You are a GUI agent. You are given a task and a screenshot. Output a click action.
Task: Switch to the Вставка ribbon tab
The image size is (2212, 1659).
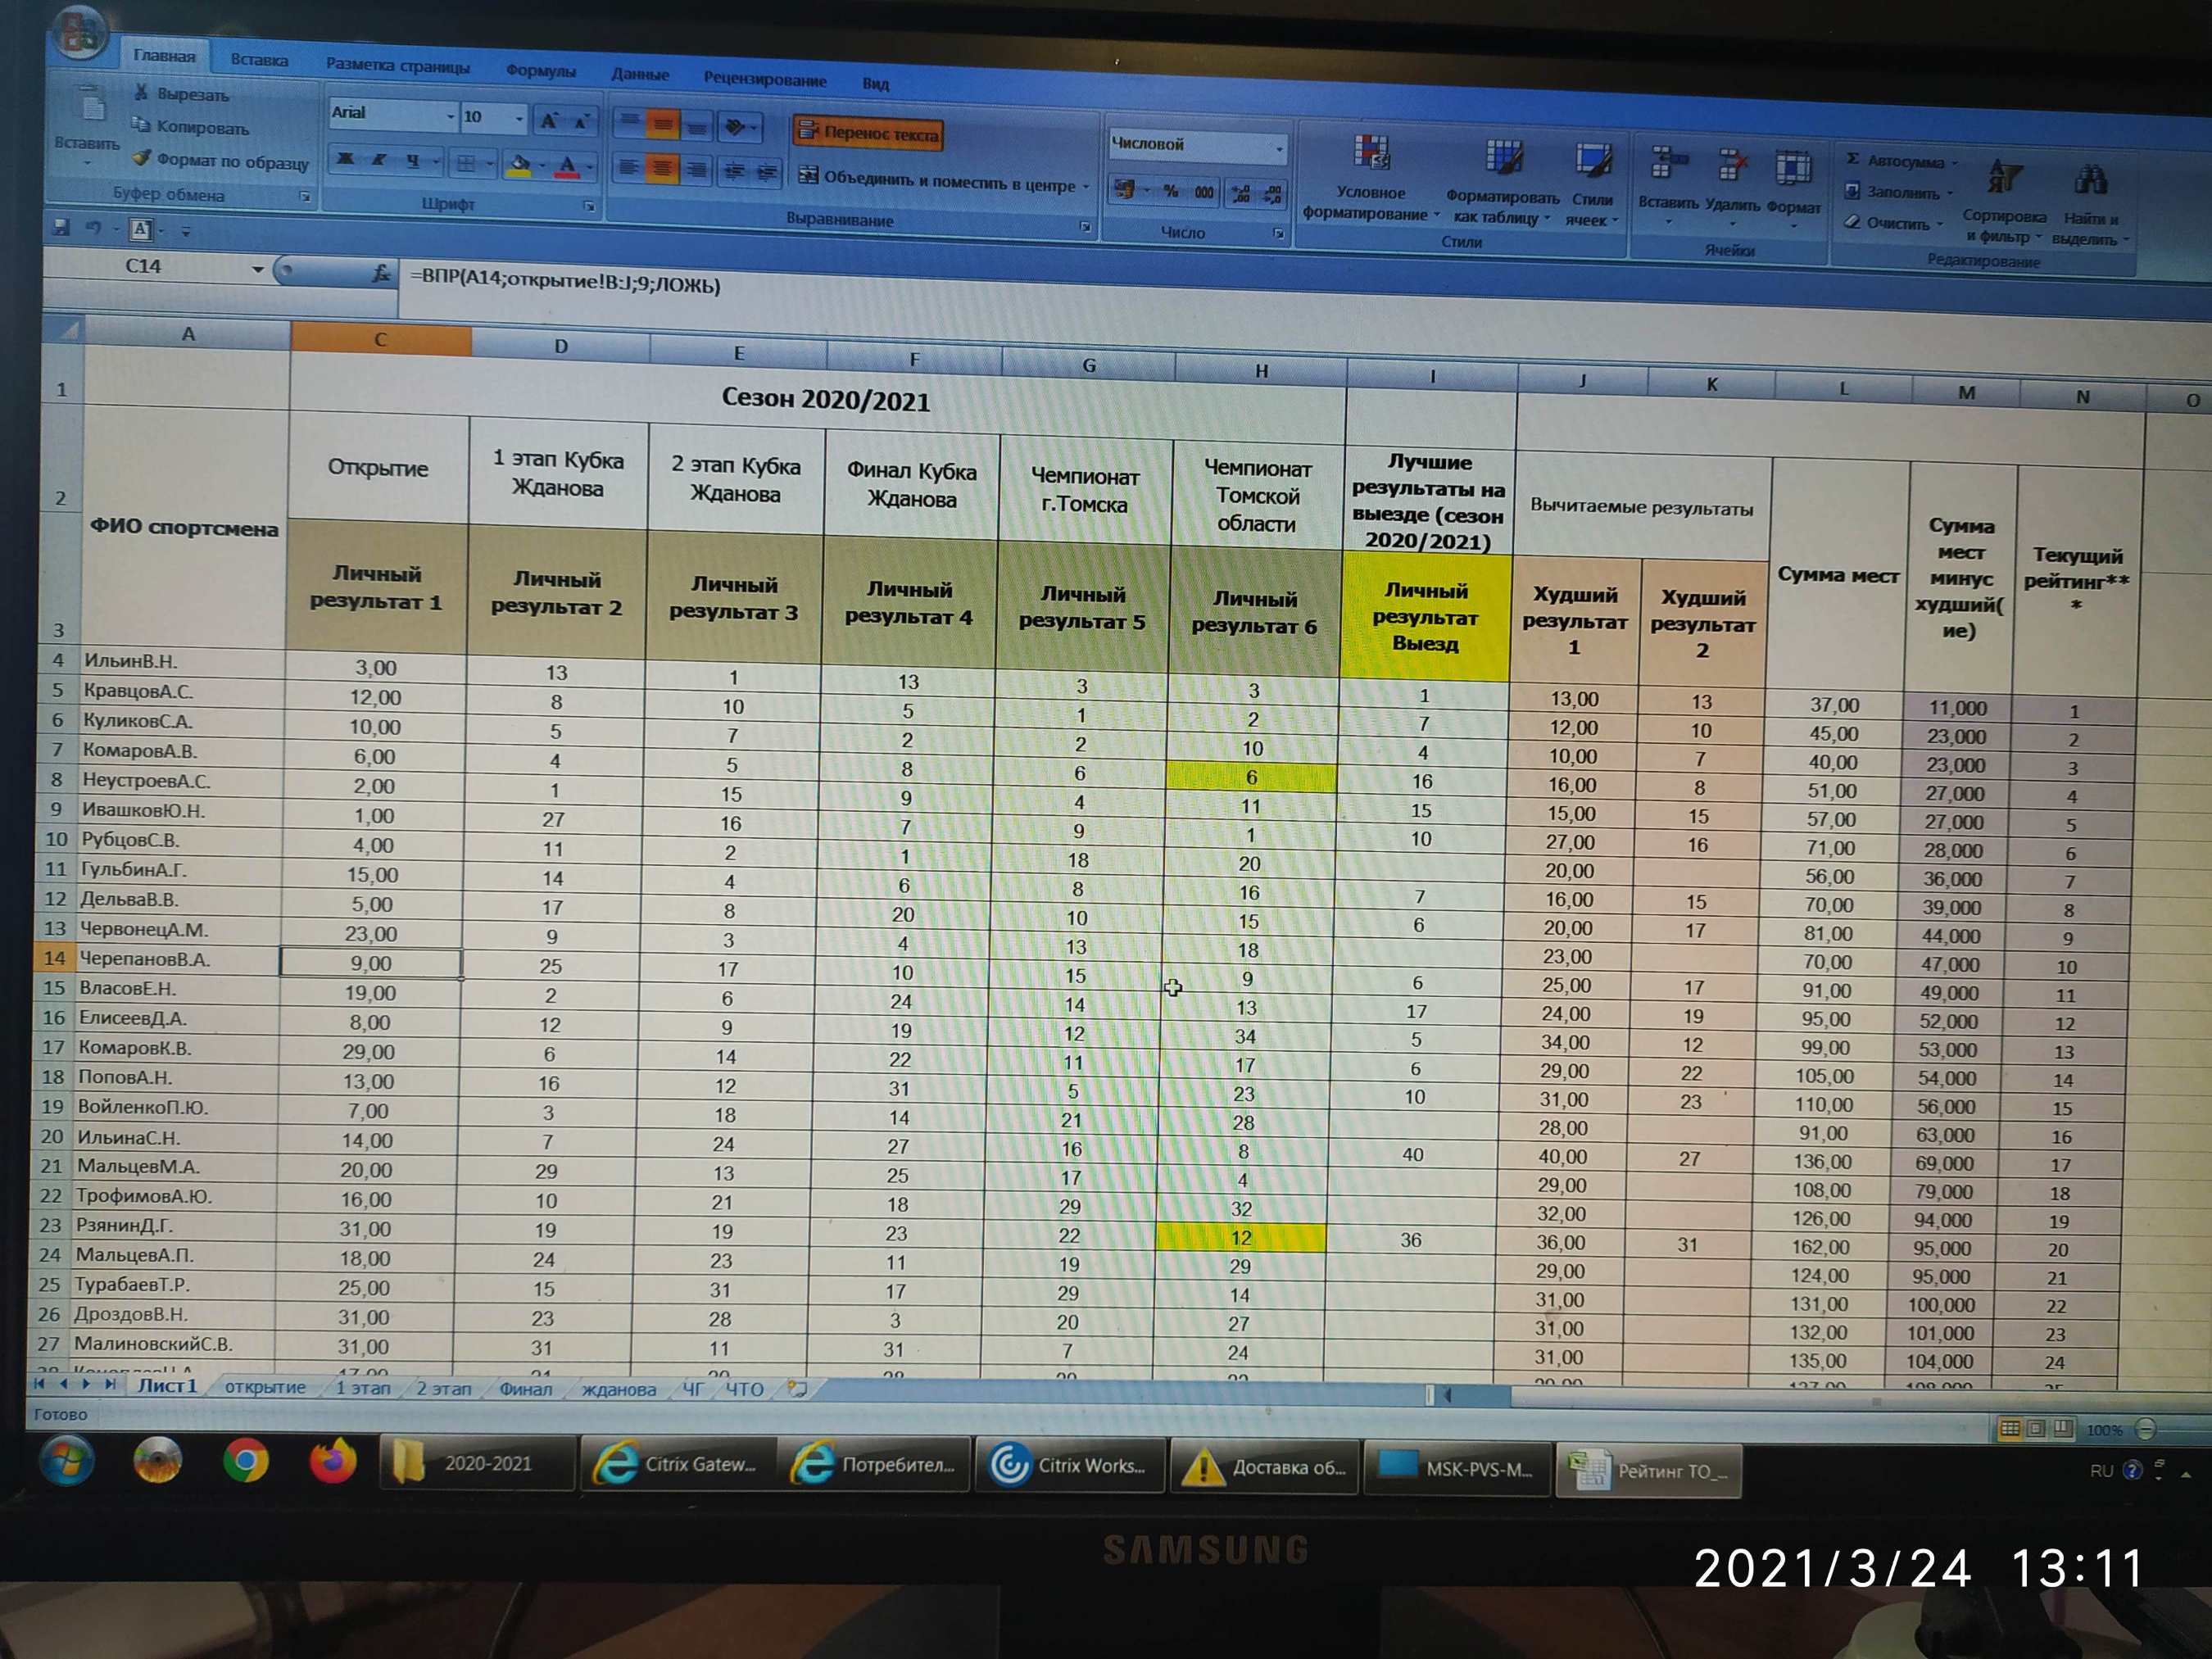click(x=259, y=60)
